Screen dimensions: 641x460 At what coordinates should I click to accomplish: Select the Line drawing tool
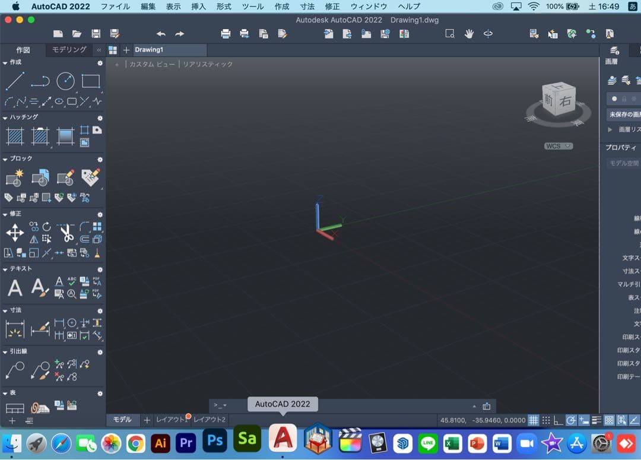click(x=15, y=81)
